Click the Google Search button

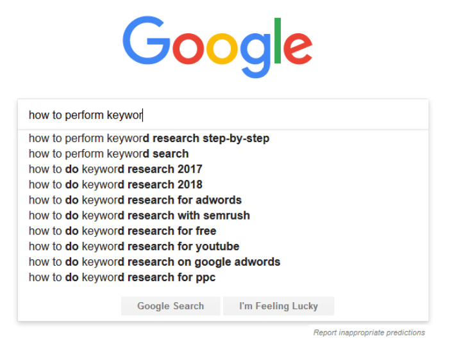tap(171, 306)
